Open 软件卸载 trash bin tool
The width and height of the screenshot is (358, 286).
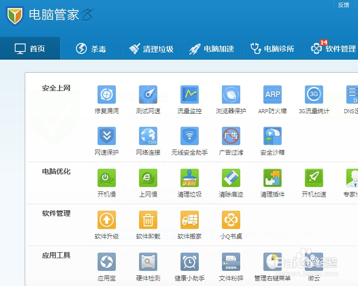click(x=148, y=220)
